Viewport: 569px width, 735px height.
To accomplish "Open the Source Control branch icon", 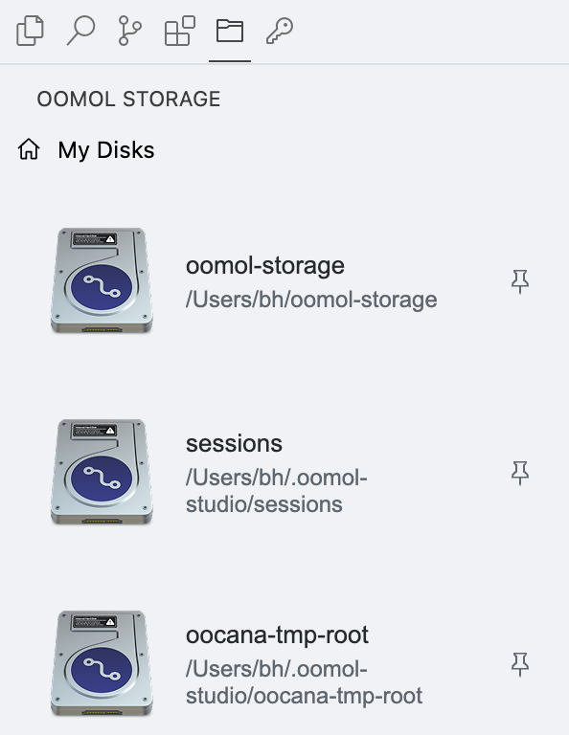I will point(129,31).
